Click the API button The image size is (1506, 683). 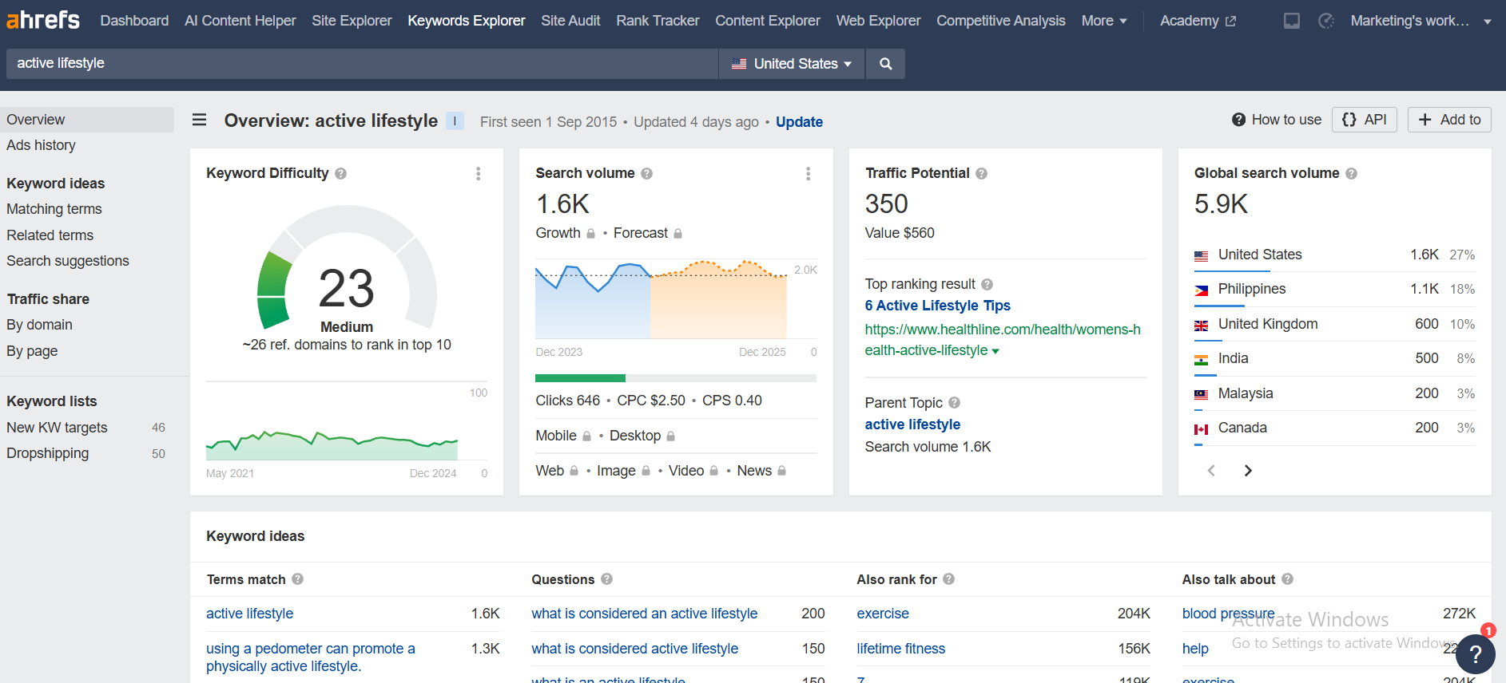(1365, 120)
